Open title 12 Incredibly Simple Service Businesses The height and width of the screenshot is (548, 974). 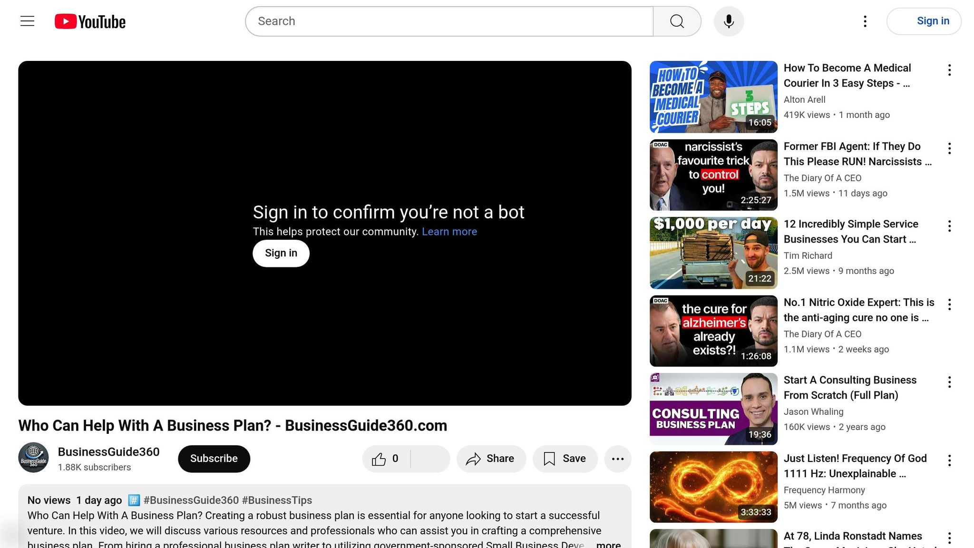851,232
